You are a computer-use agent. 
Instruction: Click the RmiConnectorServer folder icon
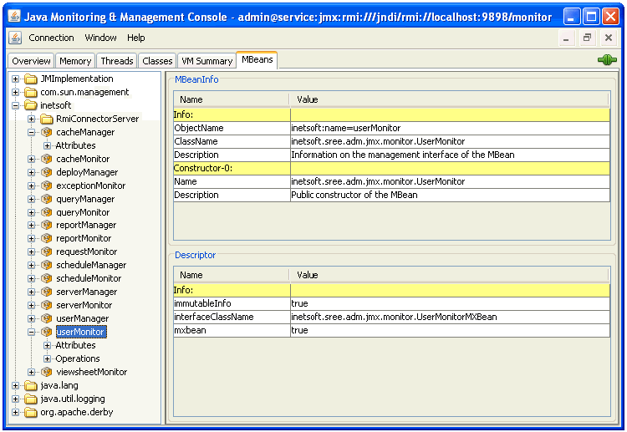[x=47, y=119]
